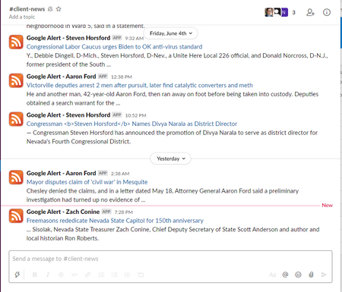Click the 10:52 PM timestamp

tap(135, 115)
